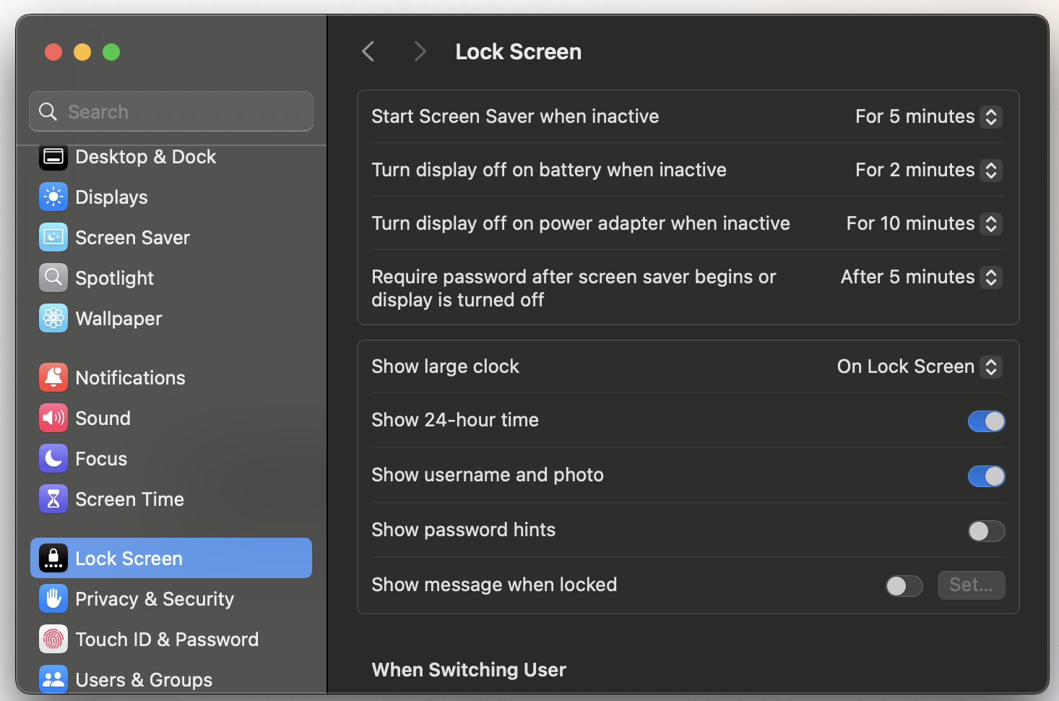Disable Show 24-hour time toggle
Image resolution: width=1059 pixels, height=701 pixels.
(986, 421)
